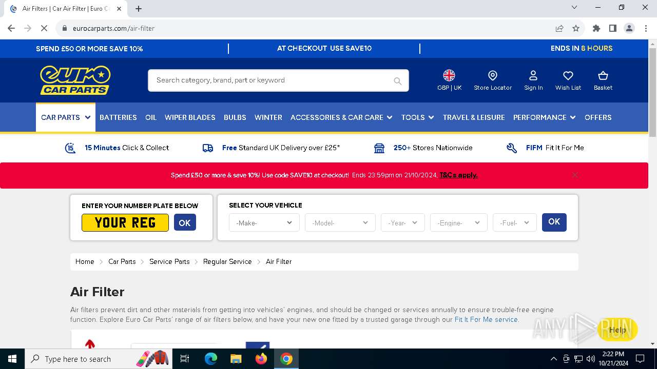
Task: Expand the Fuel dropdown
Action: point(515,222)
